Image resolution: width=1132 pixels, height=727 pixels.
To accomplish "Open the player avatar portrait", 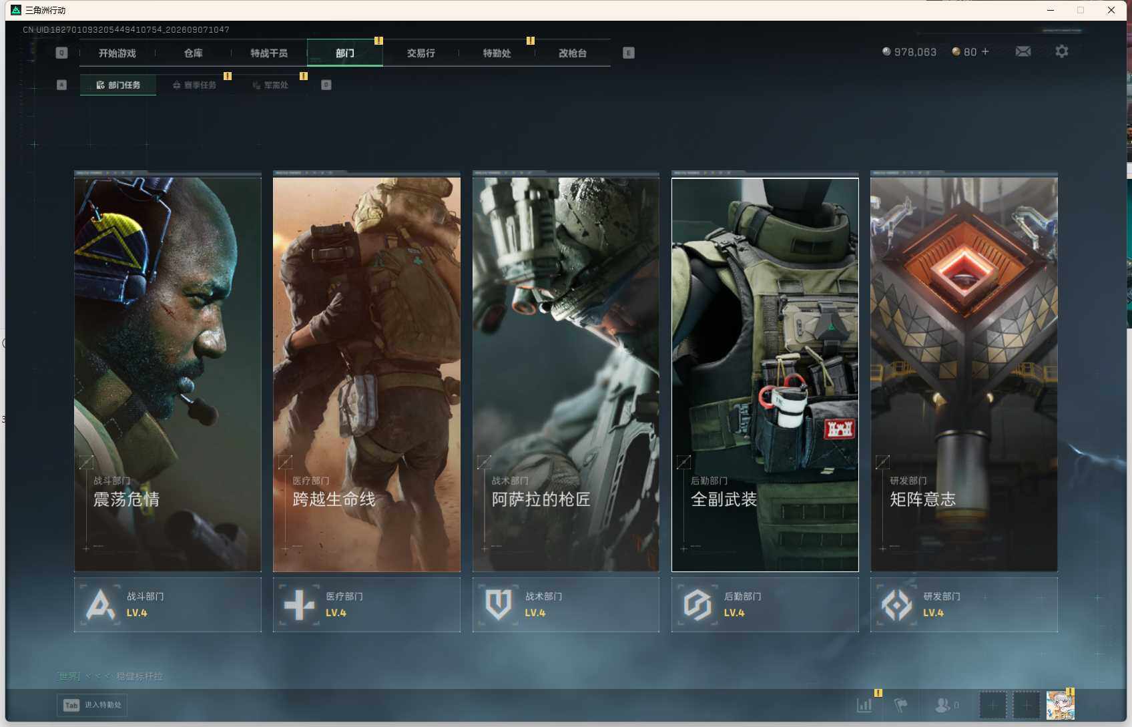I will [1060, 706].
